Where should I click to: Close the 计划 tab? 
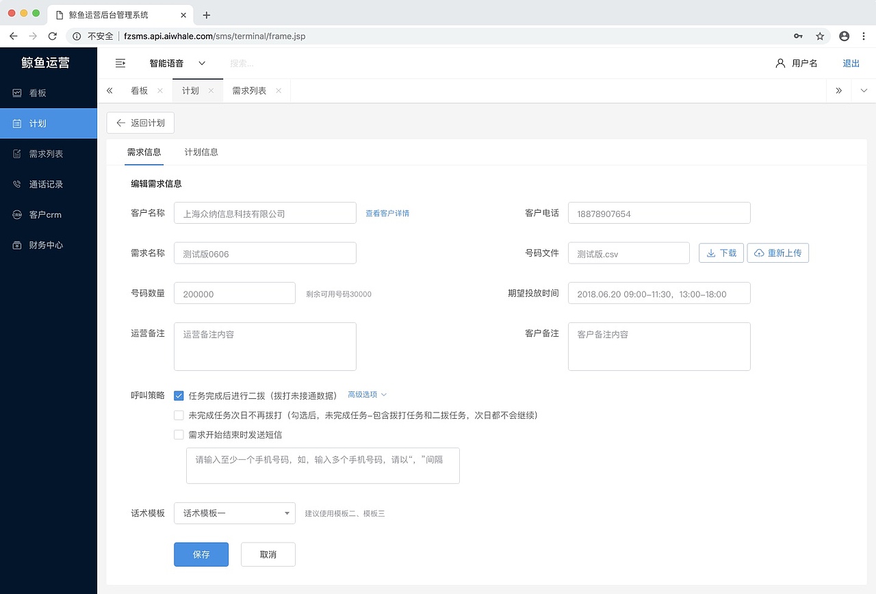(211, 90)
